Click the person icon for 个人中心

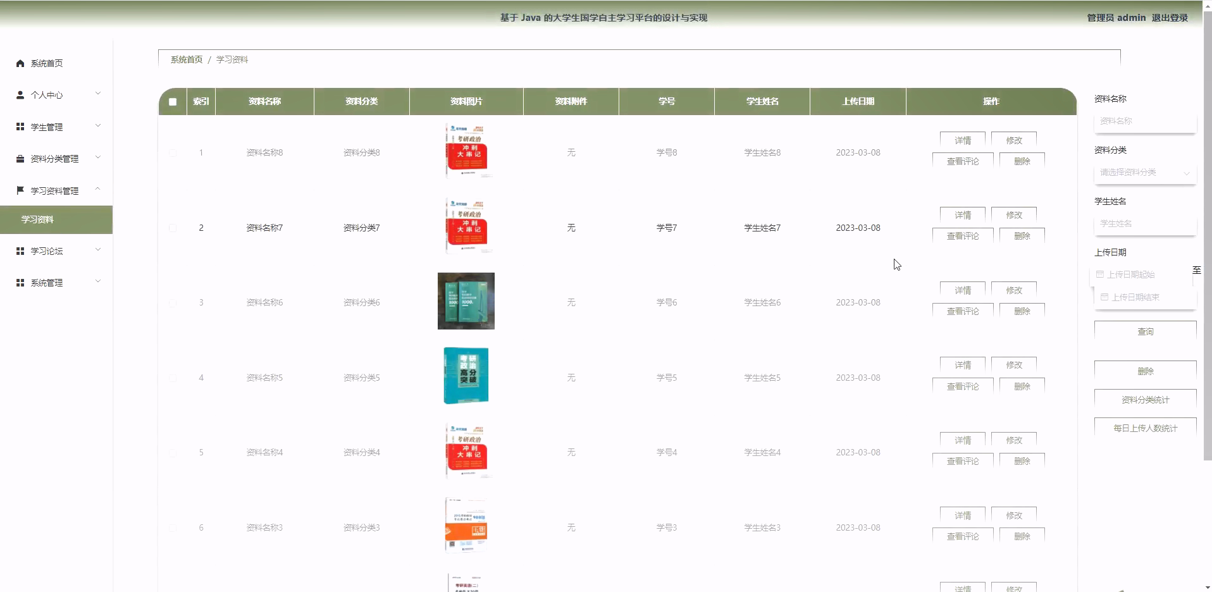click(20, 95)
